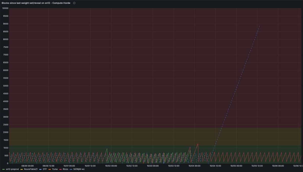
Task: Click the orange spike near 10/04 00:00
Action: pos(198,144)
